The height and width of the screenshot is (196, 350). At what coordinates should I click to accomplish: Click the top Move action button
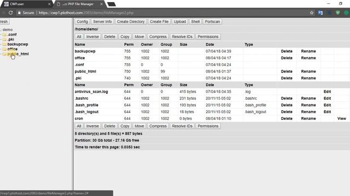[x=139, y=36]
